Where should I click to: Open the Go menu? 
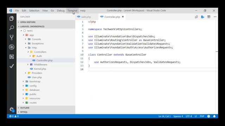(52, 10)
